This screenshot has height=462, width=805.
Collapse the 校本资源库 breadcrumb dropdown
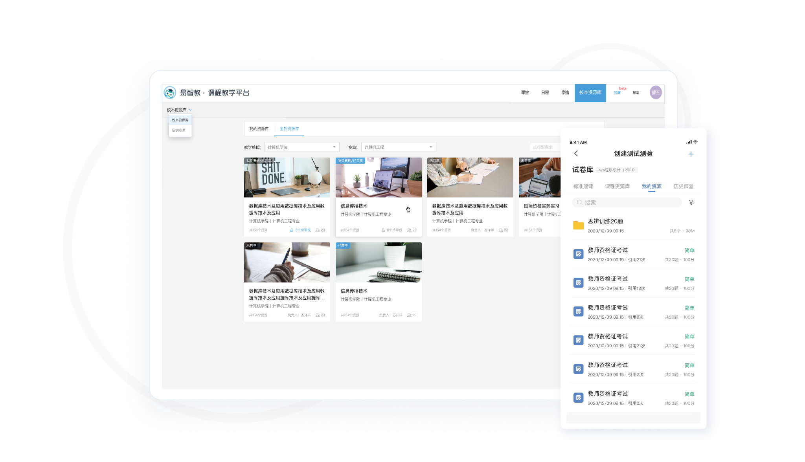179,110
